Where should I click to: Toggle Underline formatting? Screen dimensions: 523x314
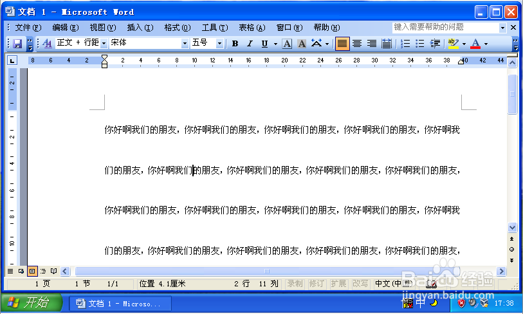264,44
